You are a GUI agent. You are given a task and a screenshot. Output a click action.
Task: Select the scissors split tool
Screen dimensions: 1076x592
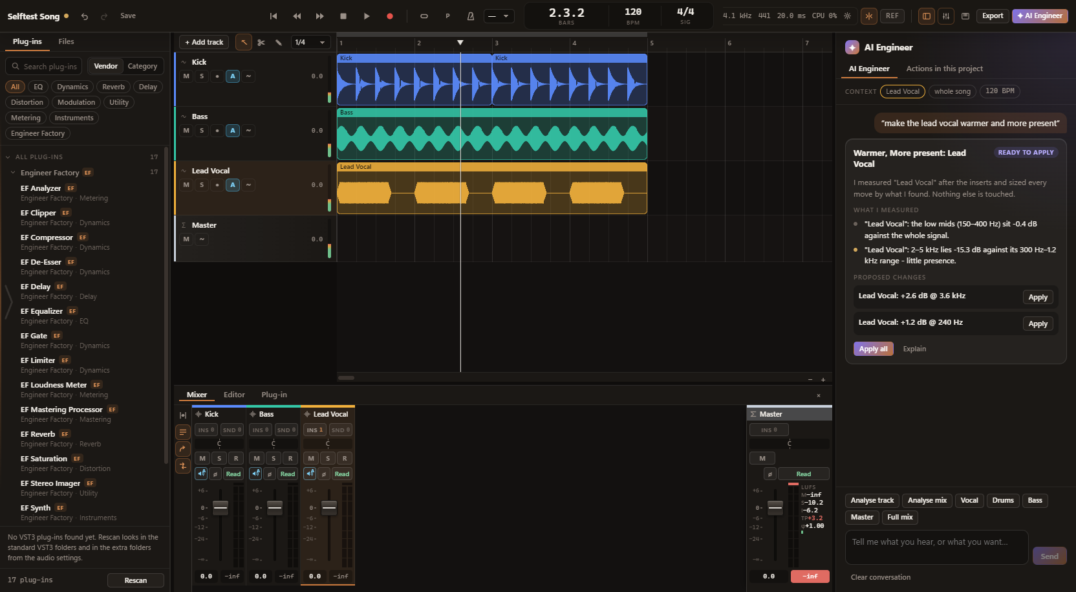261,43
